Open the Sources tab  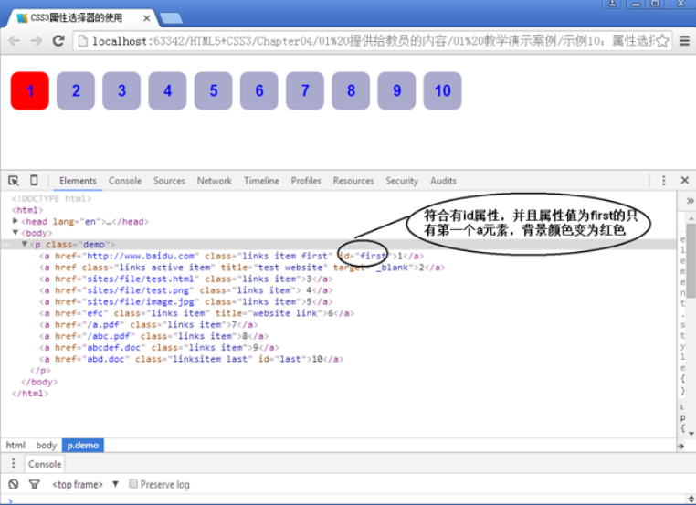(169, 181)
